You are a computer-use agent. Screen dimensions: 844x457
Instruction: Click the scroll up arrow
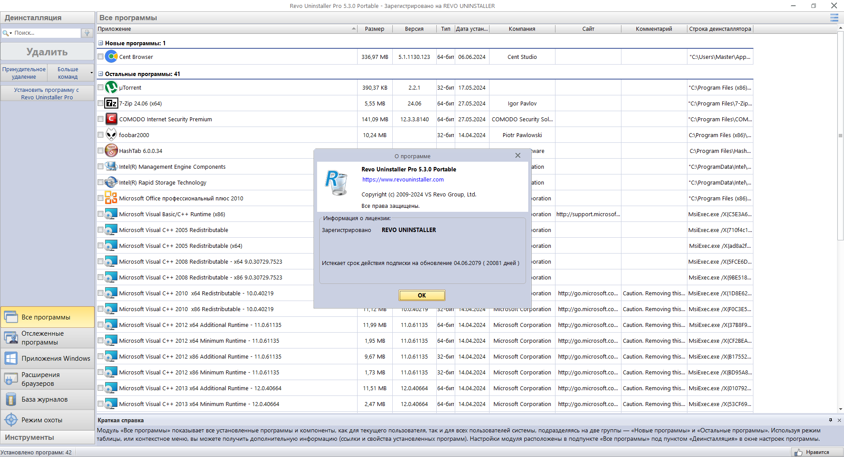(x=840, y=28)
